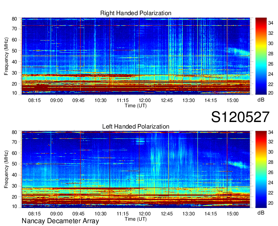Viewport: 278px width, 226px height.
Task: Click the 15:00 tick on the upper plot
Action: pos(233,100)
